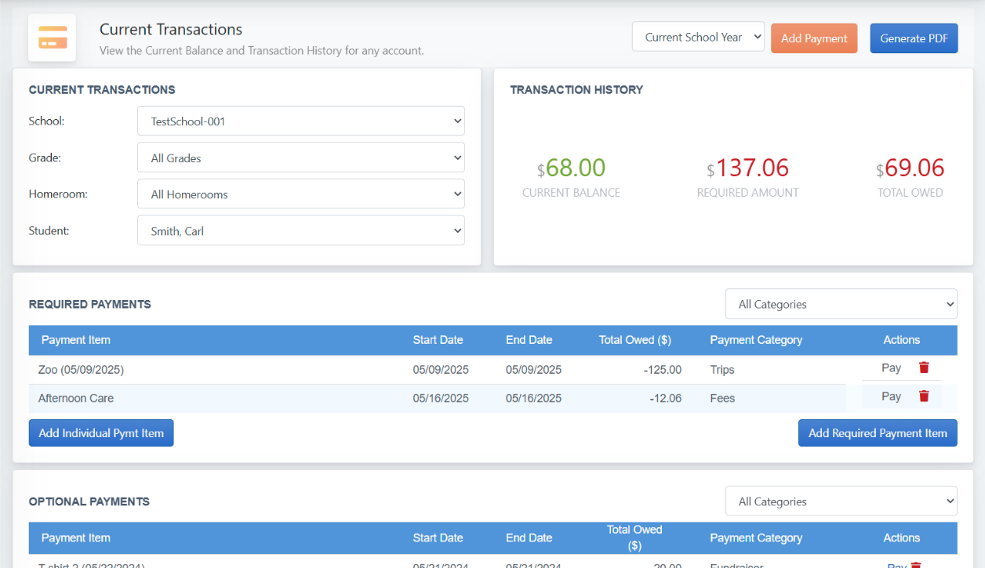Screen dimensions: 985x568
Task: Expand the All Homerooms dropdown
Action: [x=301, y=194]
